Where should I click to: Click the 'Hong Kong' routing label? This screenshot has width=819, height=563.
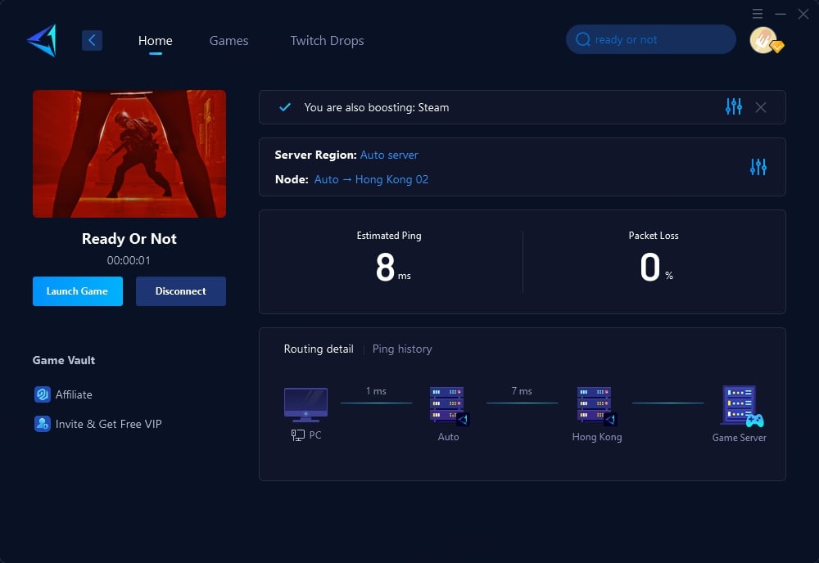597,437
